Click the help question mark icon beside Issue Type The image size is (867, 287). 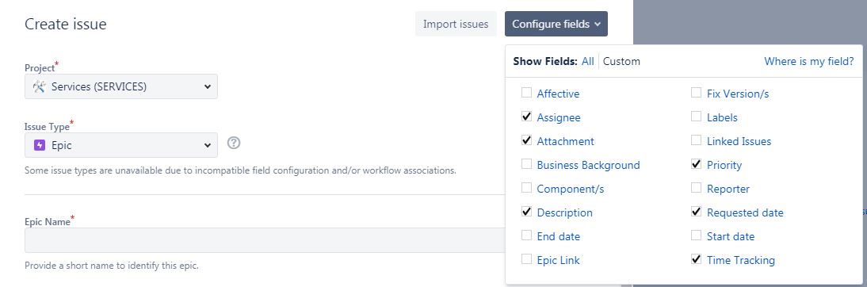pos(234,143)
